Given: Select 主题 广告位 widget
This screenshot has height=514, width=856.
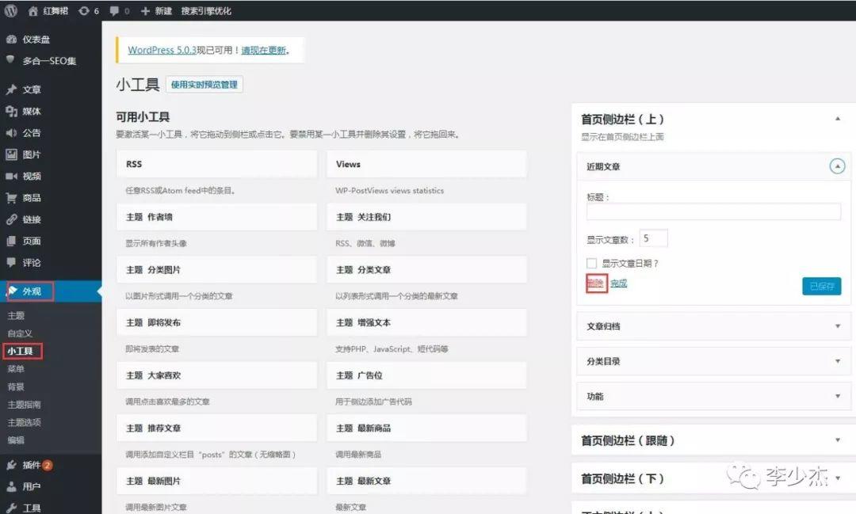Looking at the screenshot, I should (427, 375).
